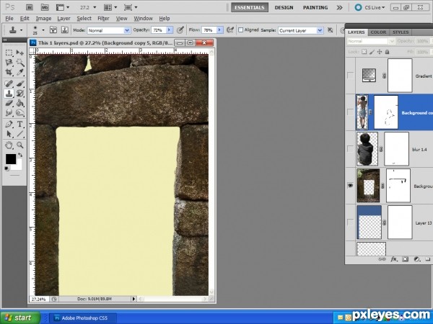Swap foreground and background colors
Screen dimensions: 433x324
(x=20, y=155)
